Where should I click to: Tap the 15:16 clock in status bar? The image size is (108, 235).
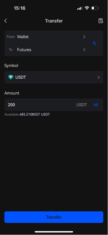(20, 8)
